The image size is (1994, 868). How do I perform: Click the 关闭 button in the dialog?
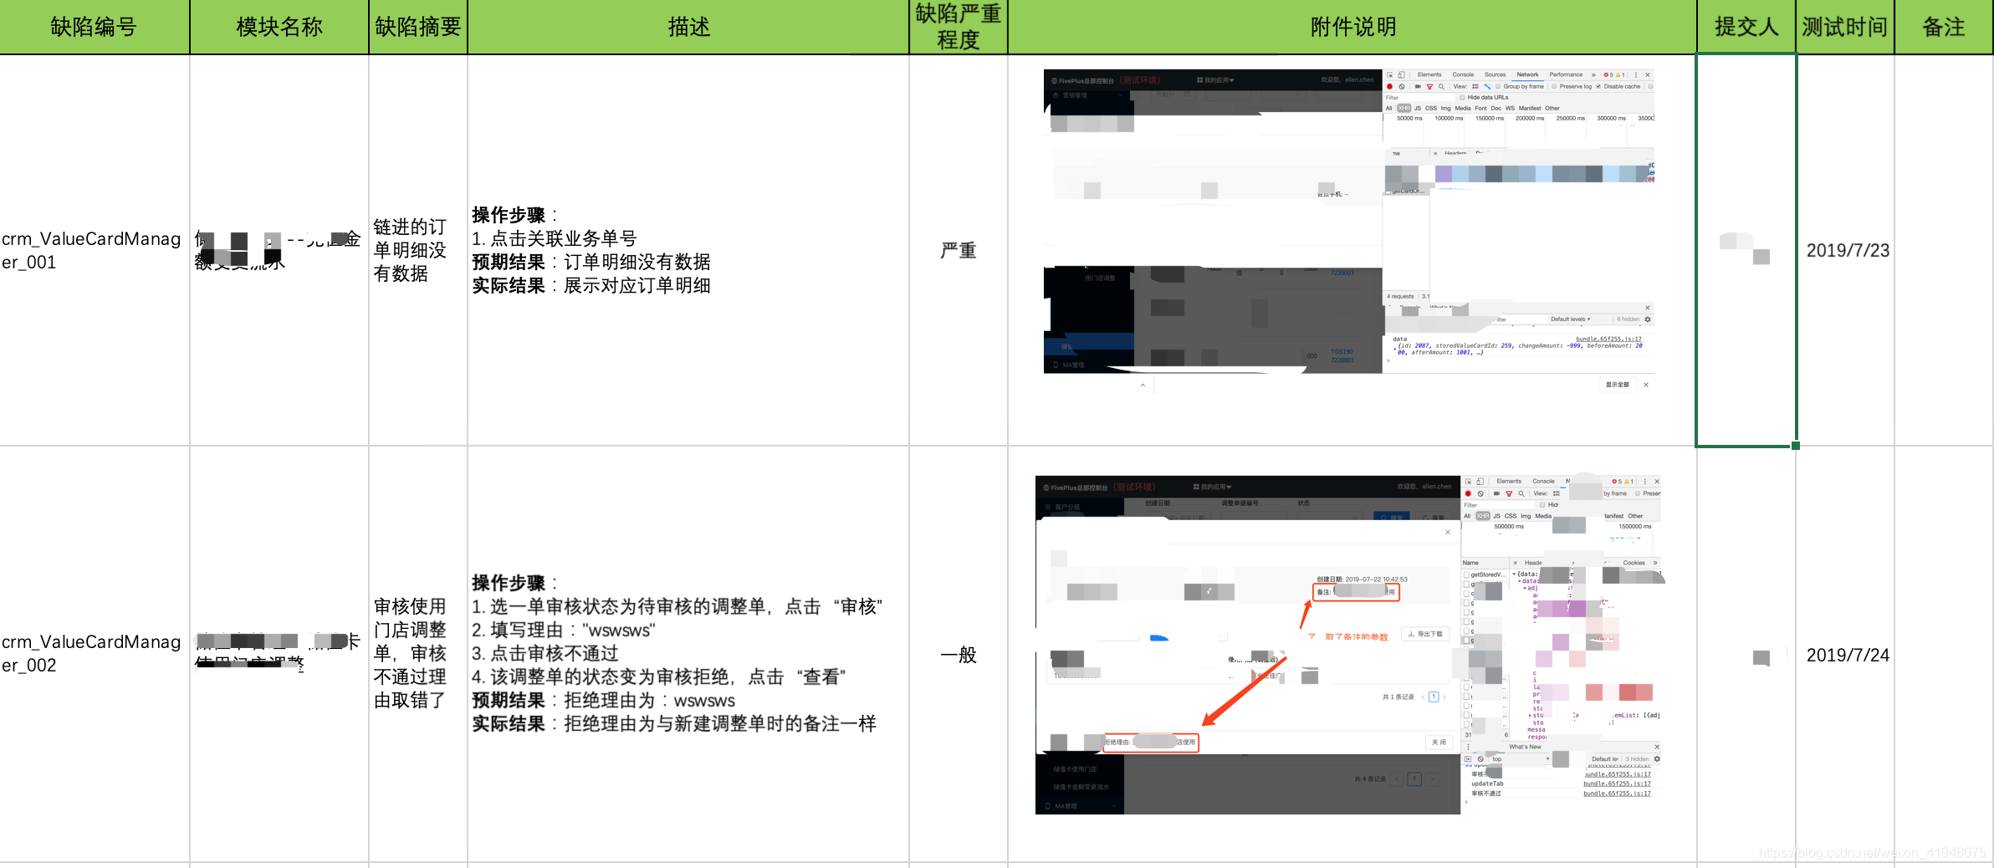pyautogui.click(x=1439, y=743)
